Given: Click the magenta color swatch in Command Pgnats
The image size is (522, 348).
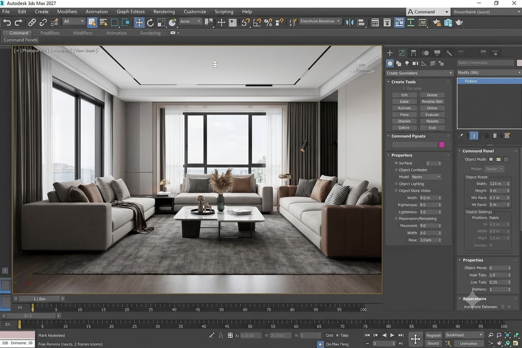Looking at the screenshot, I should tap(442, 144).
